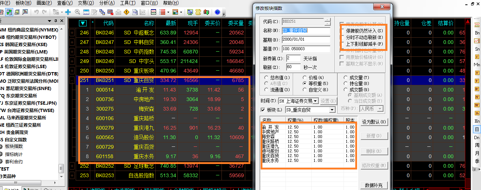Click the computer monitor toolbar icon
Viewport: 481px width, 190px height.
[x=190, y=12]
